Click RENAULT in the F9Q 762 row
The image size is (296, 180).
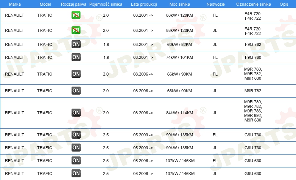(14, 44)
